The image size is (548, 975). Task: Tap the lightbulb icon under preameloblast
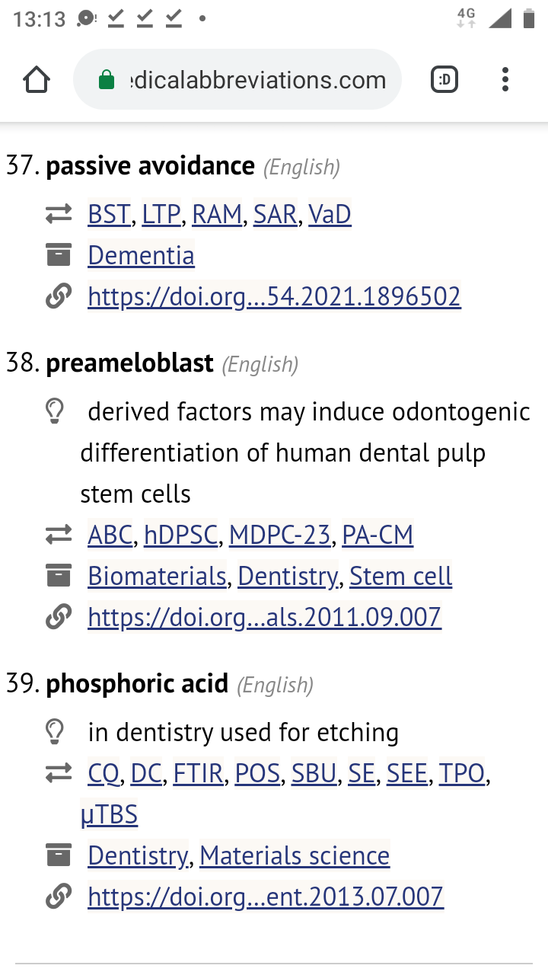pos(55,412)
